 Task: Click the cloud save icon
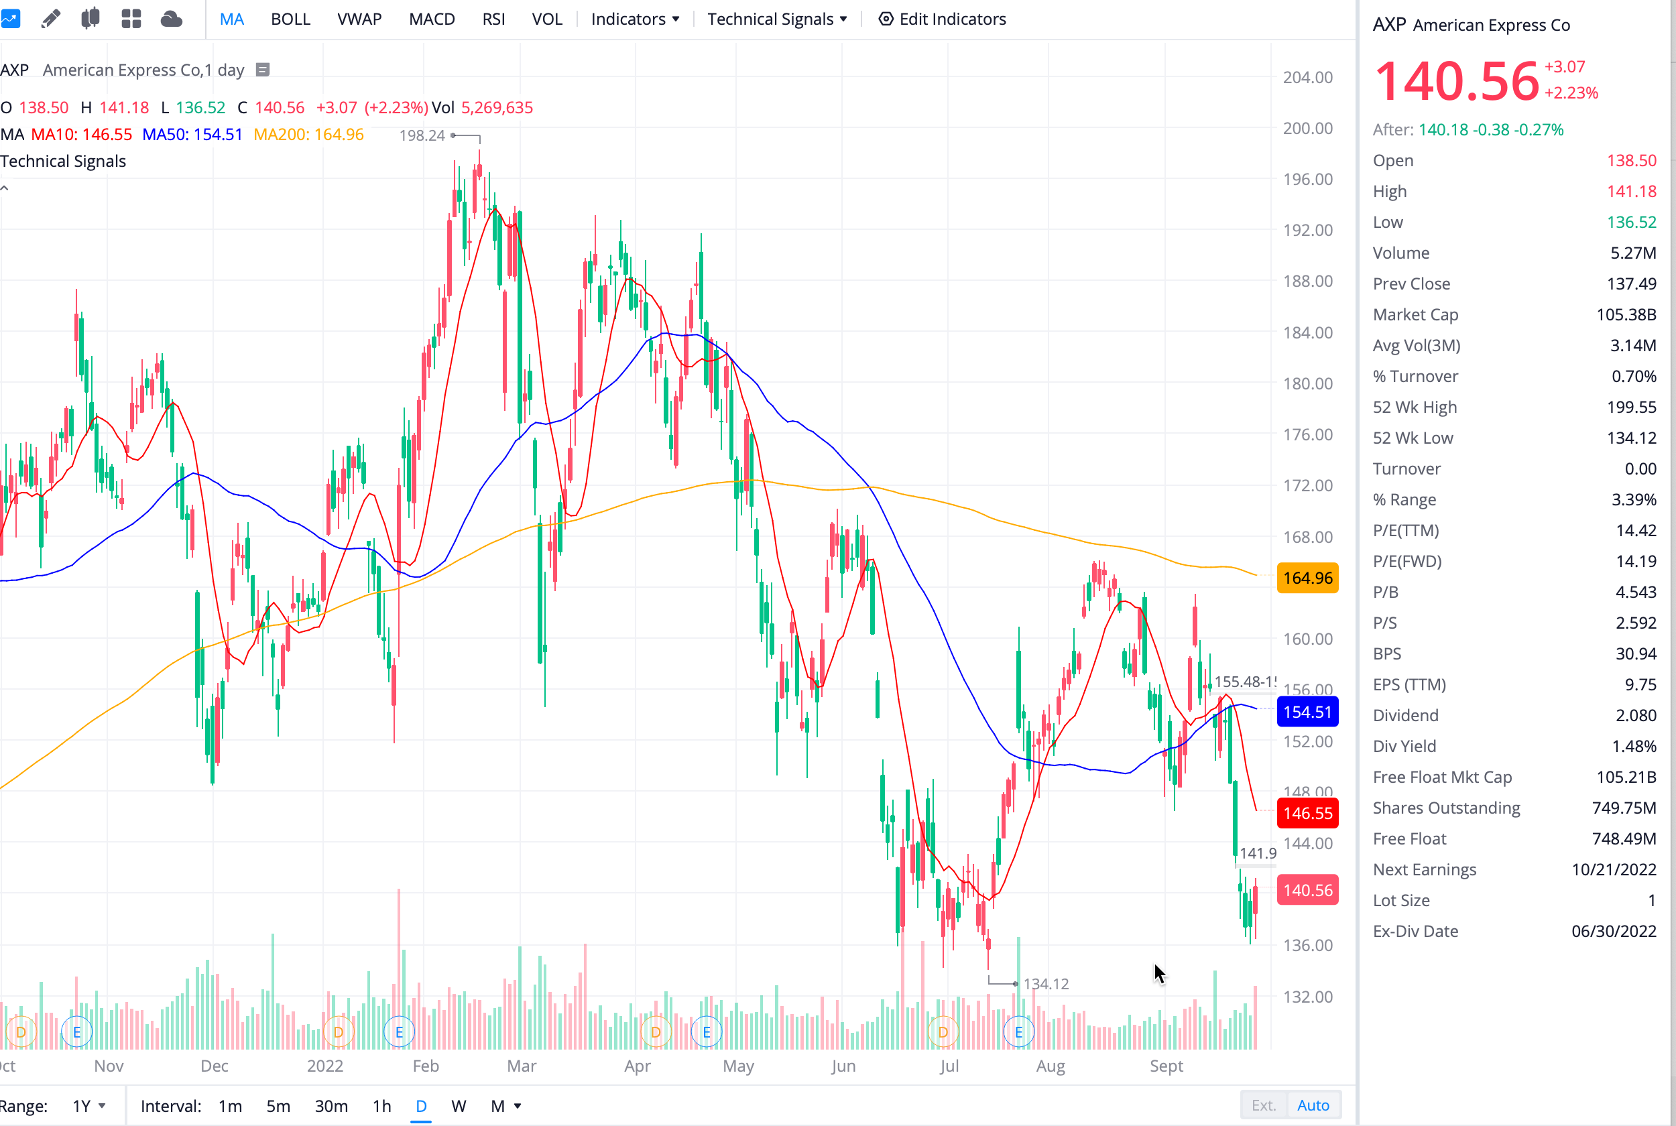171,19
